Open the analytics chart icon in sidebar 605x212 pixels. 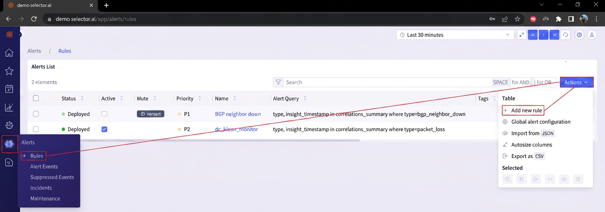9,107
